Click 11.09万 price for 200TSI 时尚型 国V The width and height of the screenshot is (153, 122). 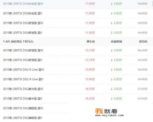tap(90, 13)
